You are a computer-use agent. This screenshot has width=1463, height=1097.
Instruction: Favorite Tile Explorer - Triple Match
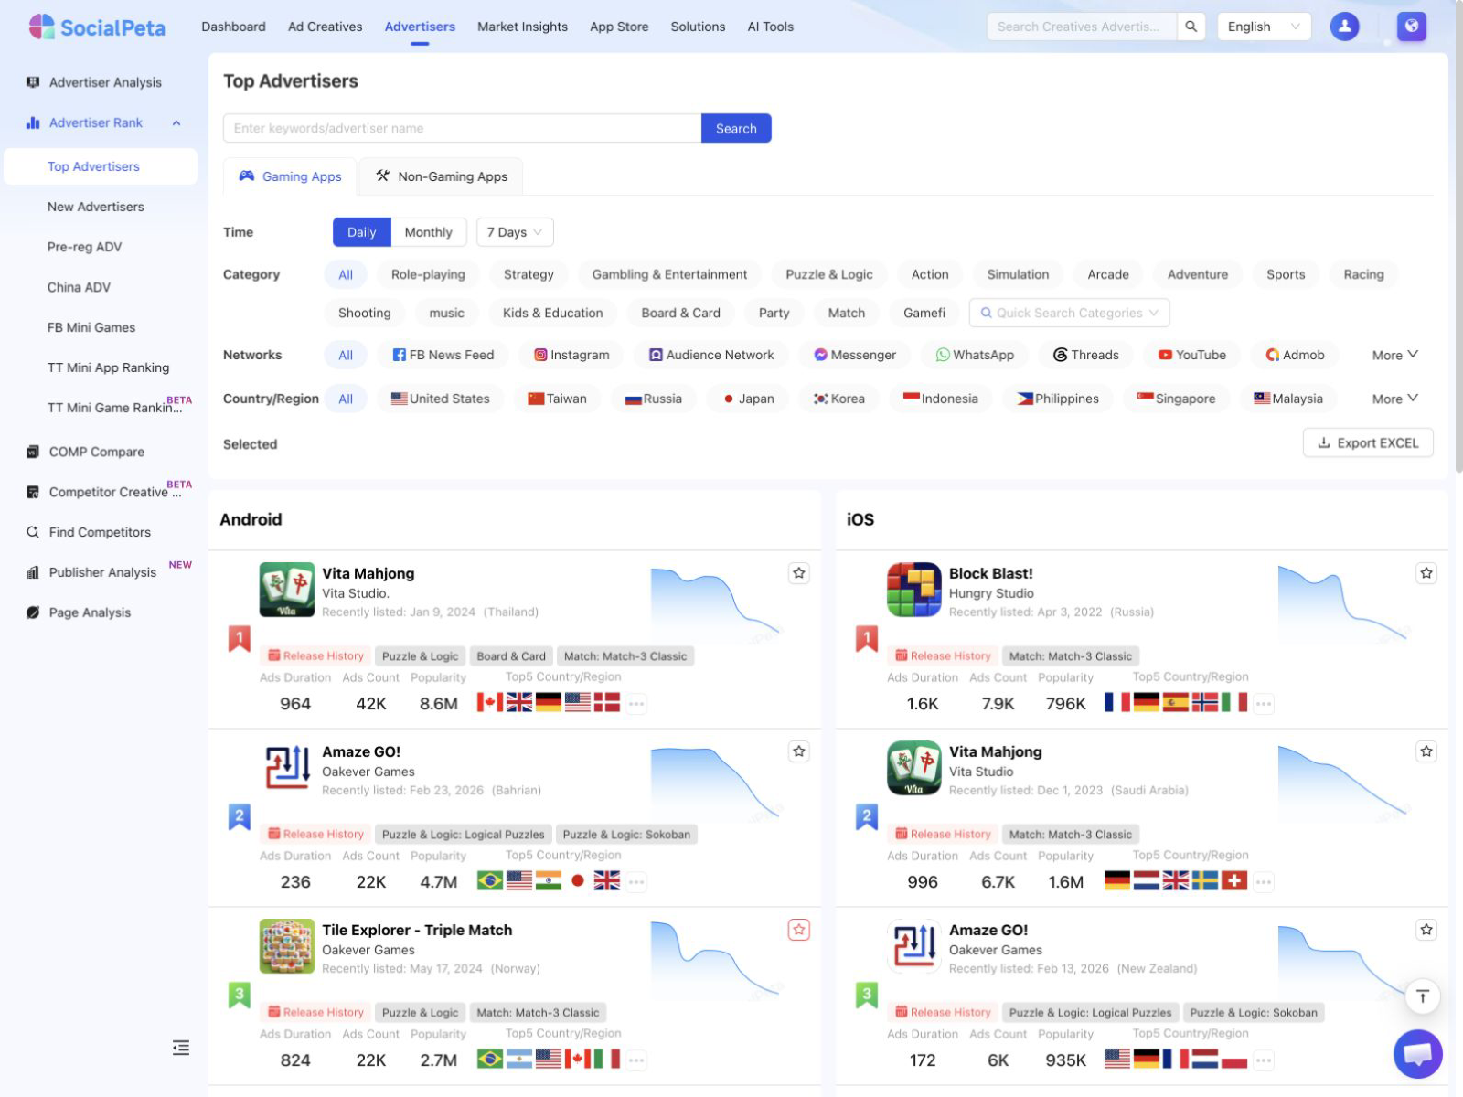pyautogui.click(x=799, y=930)
